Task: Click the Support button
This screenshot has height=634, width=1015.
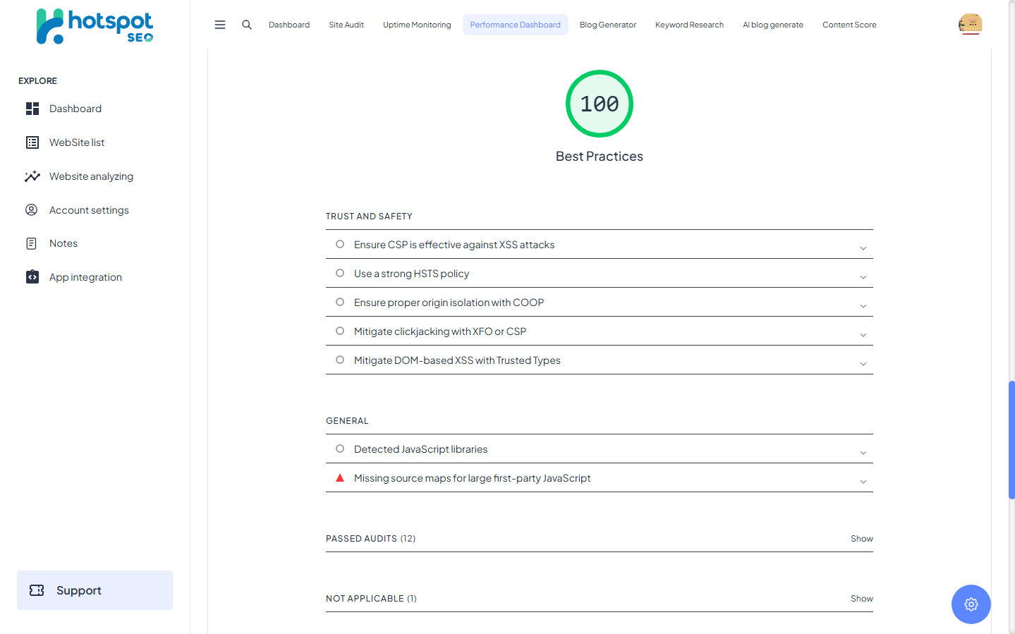Action: (x=95, y=590)
